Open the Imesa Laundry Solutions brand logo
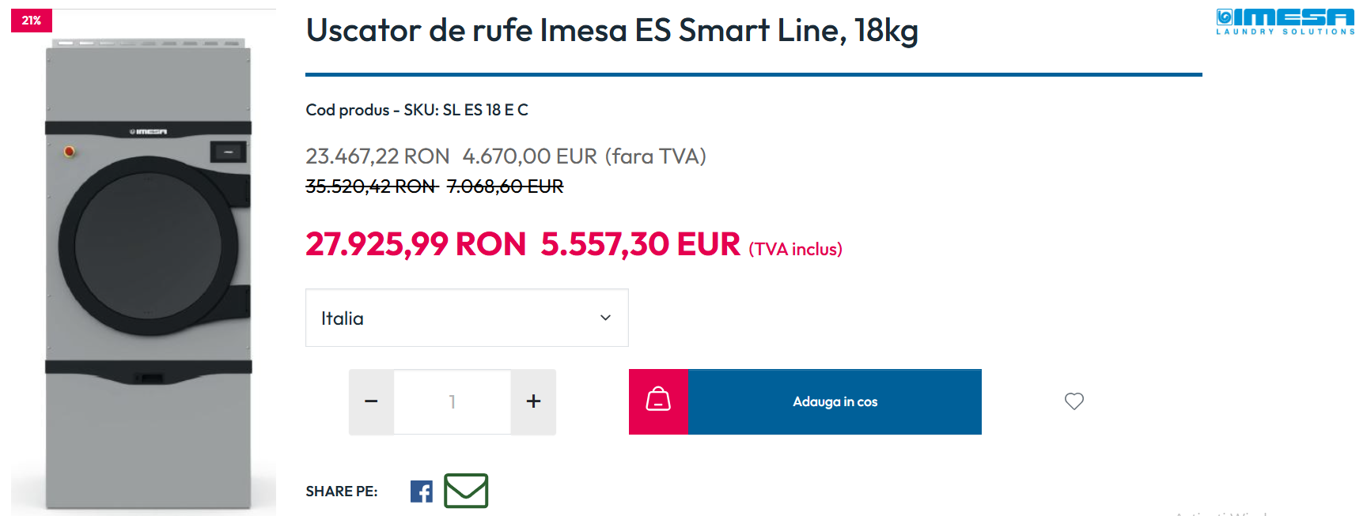The height and width of the screenshot is (516, 1367). coord(1285,21)
